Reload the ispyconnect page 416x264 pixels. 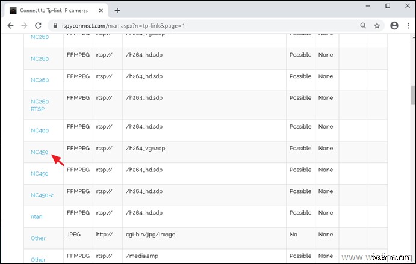point(39,26)
